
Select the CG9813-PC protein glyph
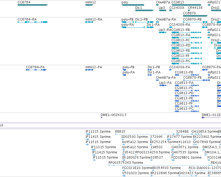187,91
